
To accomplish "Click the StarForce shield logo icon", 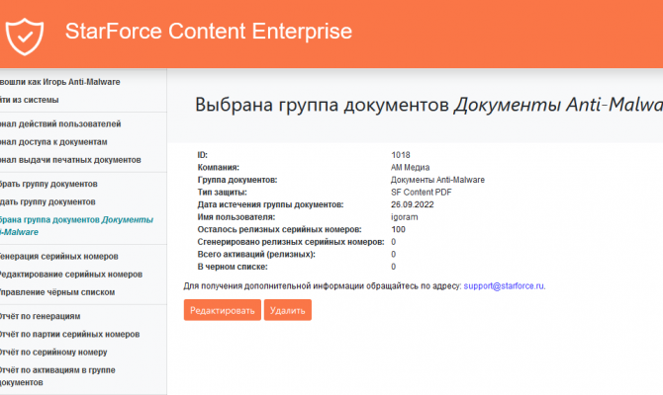I will 25,33.
